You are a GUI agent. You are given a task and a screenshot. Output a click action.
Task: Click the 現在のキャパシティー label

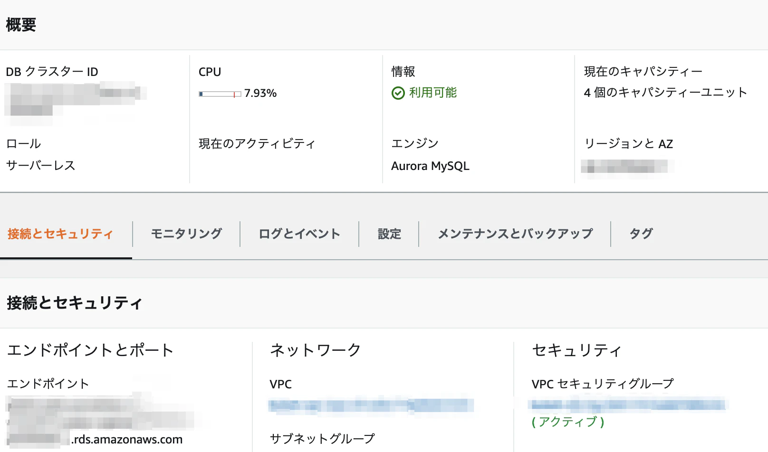[x=643, y=71]
